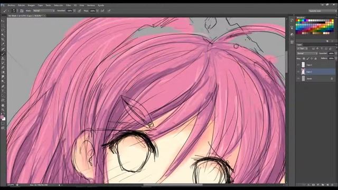Open the layer filter type dropdown
Screen dimensions: 338x190
(303, 49)
